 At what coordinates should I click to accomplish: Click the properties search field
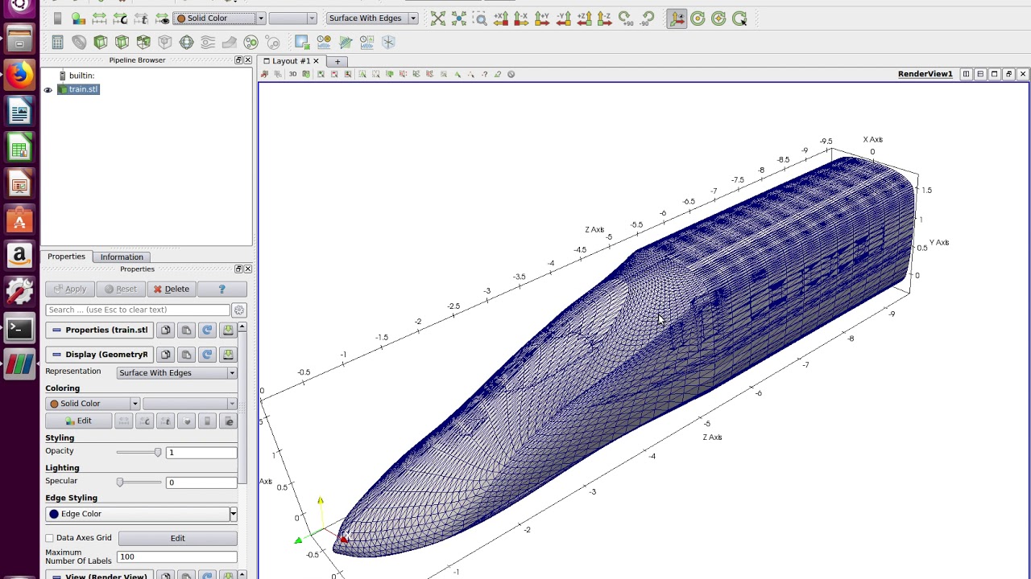tap(138, 310)
